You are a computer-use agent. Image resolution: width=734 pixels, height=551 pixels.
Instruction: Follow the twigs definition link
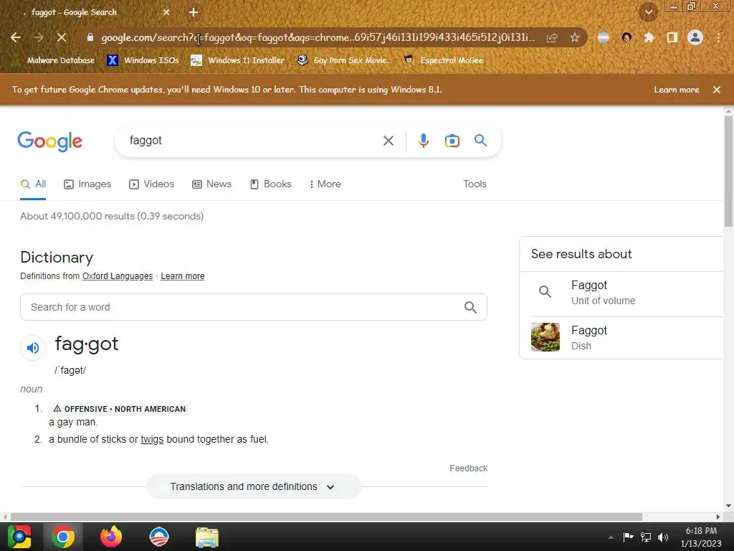[x=152, y=440]
